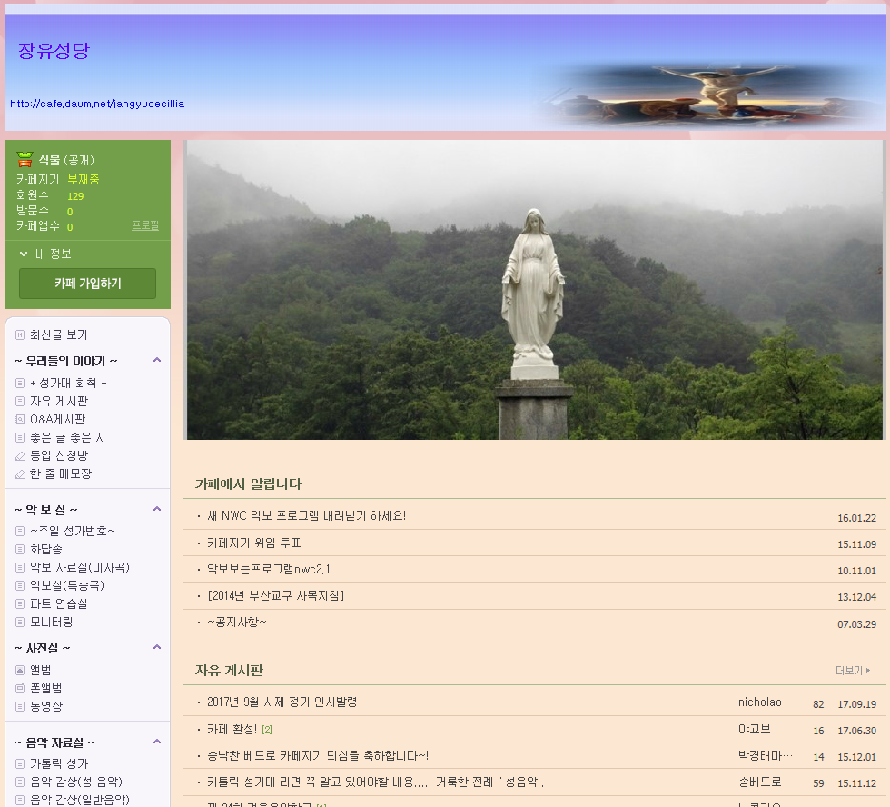Click author name nicholao
This screenshot has height=807, width=890.
coord(759,702)
